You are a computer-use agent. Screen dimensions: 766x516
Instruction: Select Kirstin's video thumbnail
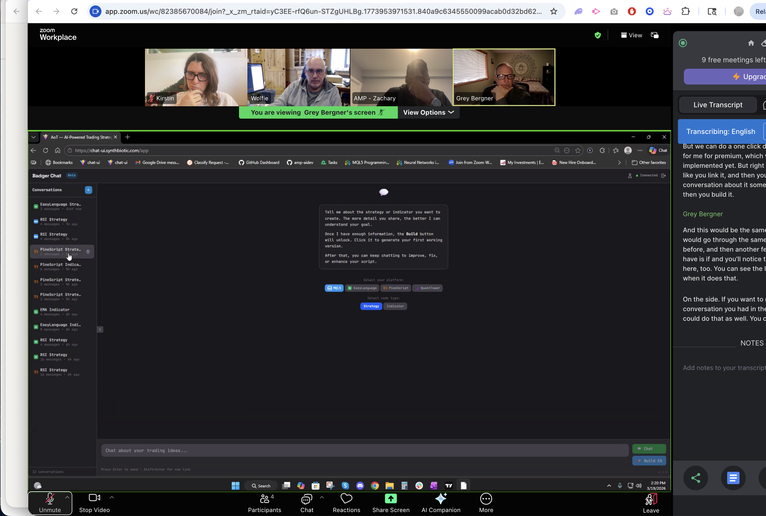point(196,77)
